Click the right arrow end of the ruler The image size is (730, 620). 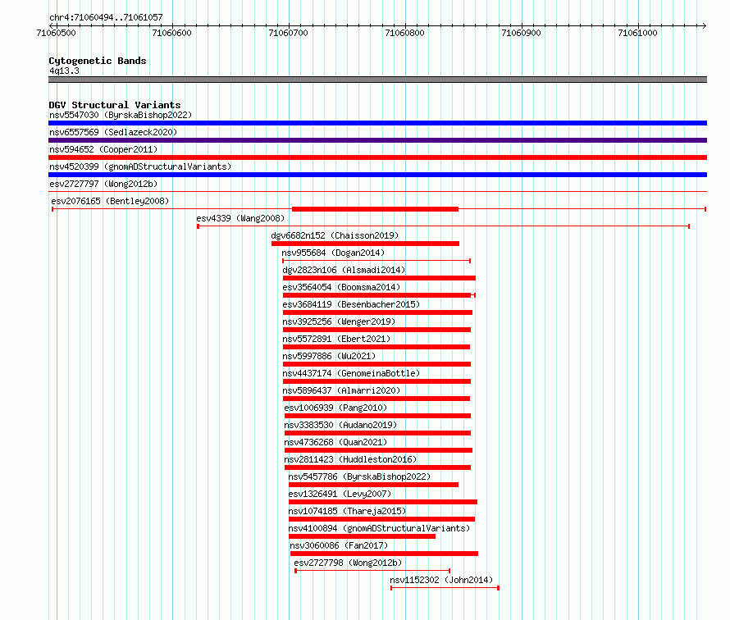[x=704, y=25]
